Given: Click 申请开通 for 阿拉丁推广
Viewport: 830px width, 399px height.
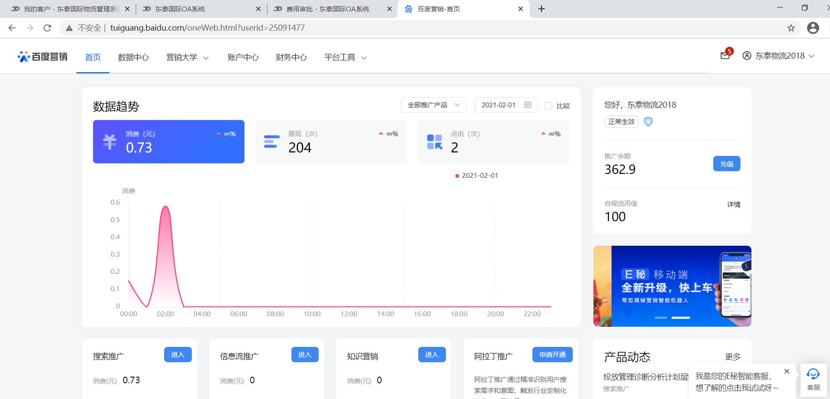Looking at the screenshot, I should (x=552, y=355).
